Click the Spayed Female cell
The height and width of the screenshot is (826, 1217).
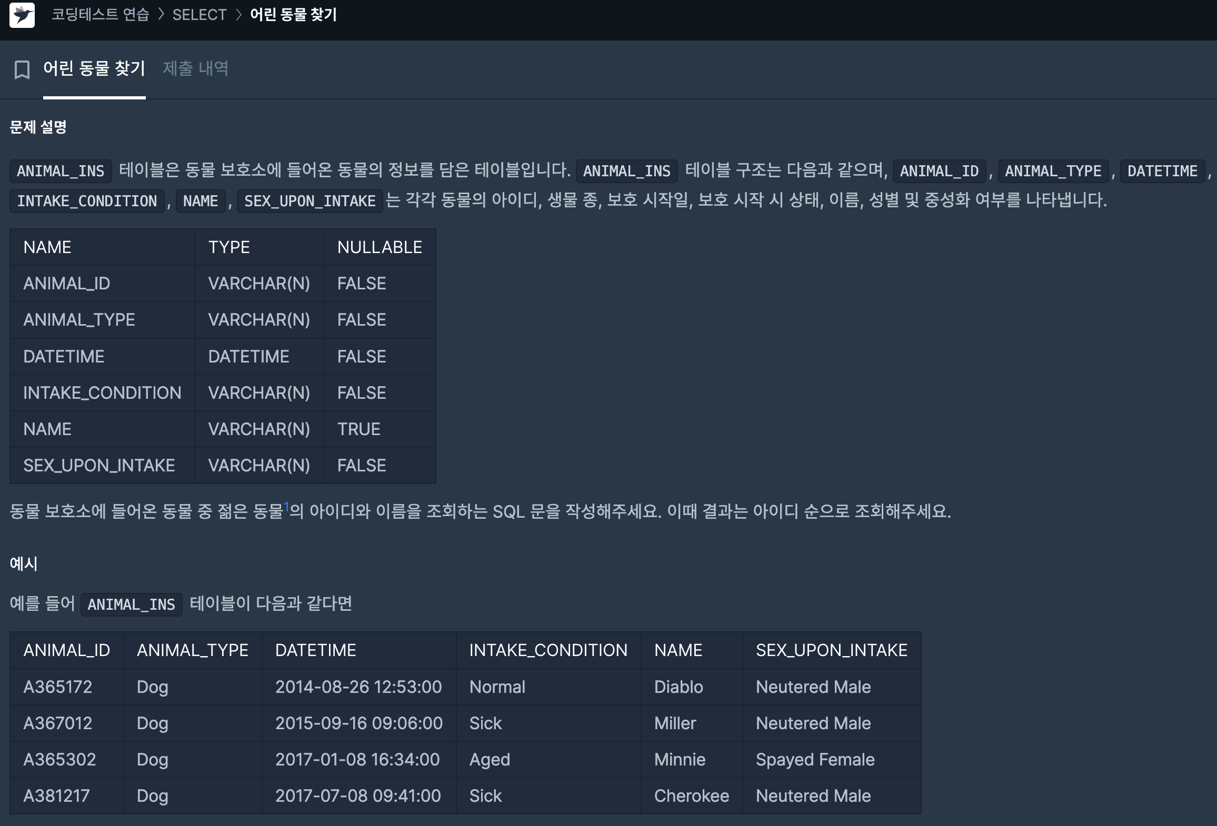(x=815, y=759)
